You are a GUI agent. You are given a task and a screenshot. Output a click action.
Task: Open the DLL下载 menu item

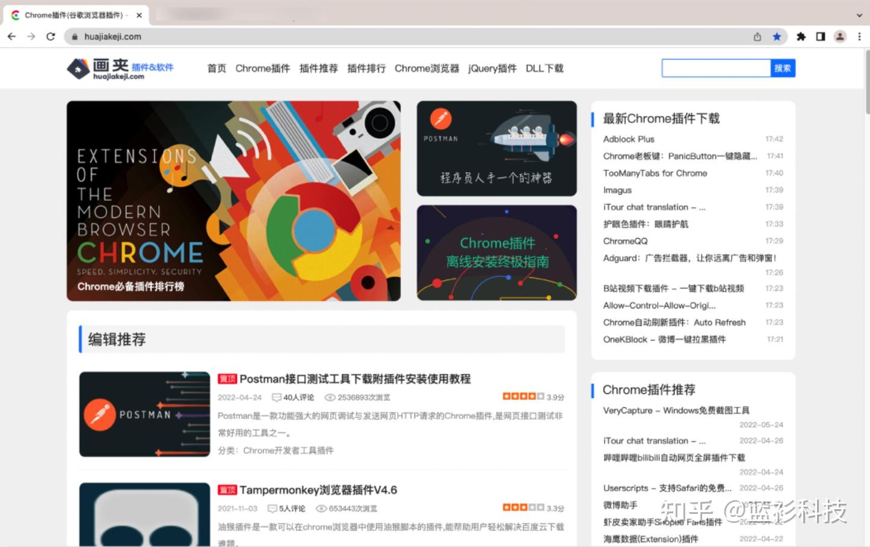coord(545,69)
